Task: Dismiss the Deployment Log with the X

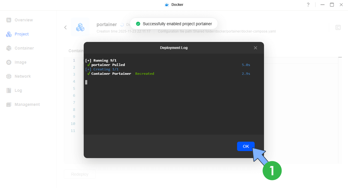Action: coord(255,48)
